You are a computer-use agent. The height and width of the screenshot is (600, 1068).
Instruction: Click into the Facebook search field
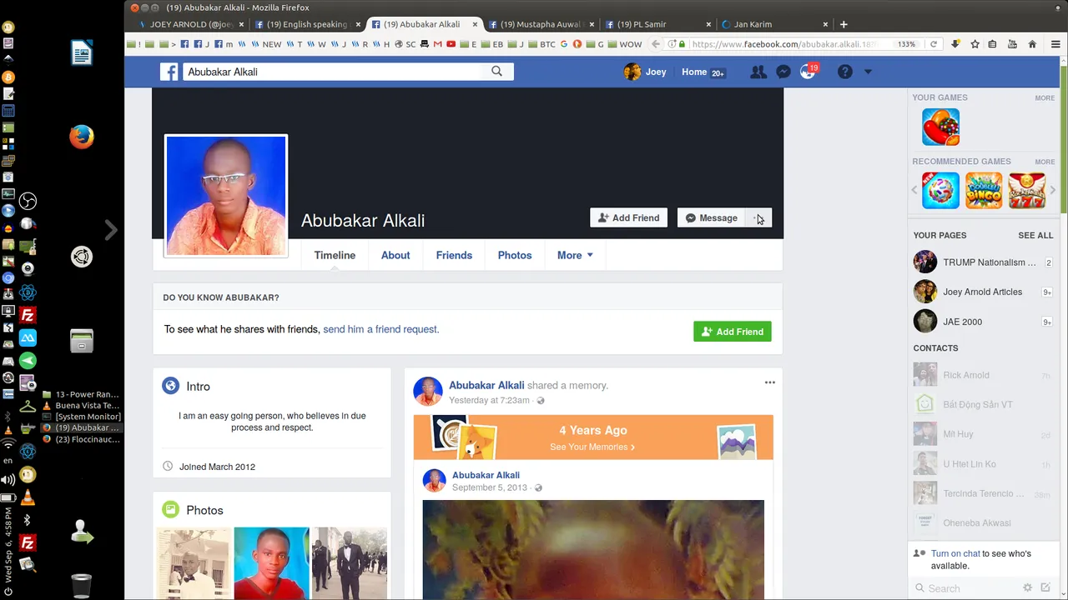[x=333, y=72]
